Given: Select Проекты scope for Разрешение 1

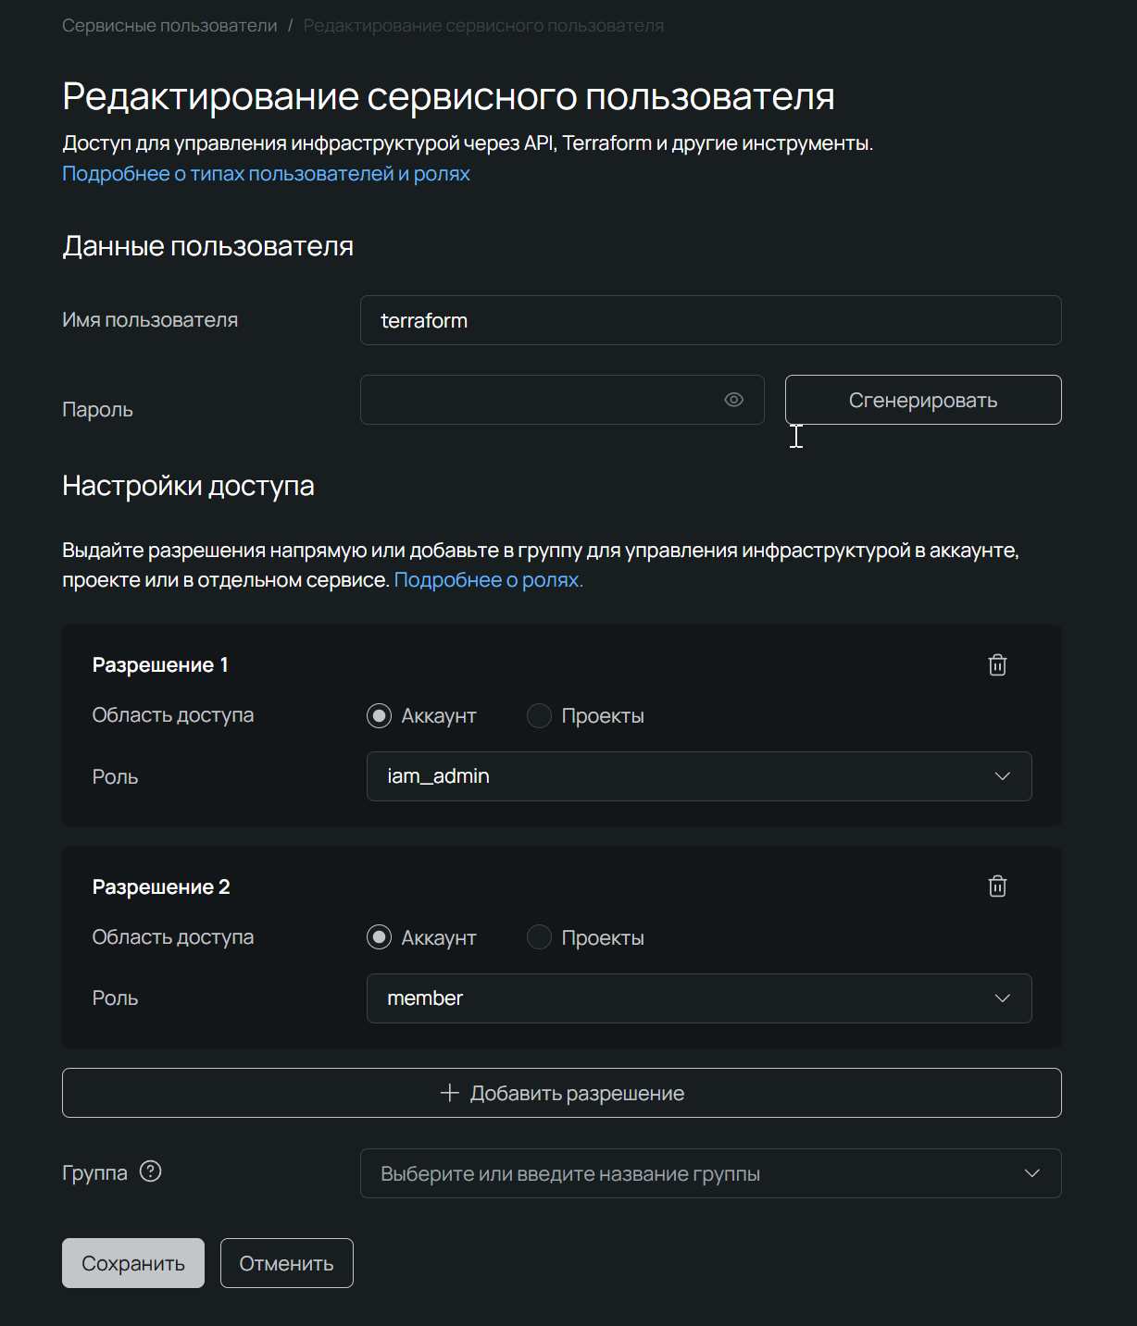Looking at the screenshot, I should click(539, 715).
